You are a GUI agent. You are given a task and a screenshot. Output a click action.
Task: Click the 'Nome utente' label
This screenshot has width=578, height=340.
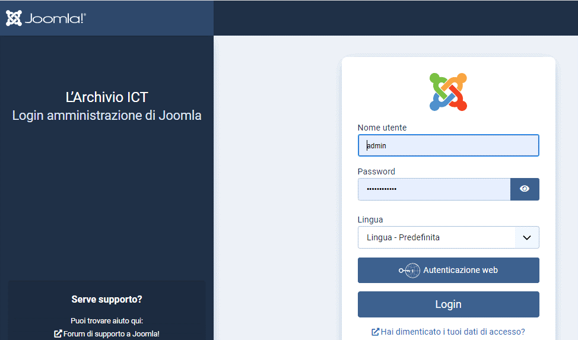382,128
